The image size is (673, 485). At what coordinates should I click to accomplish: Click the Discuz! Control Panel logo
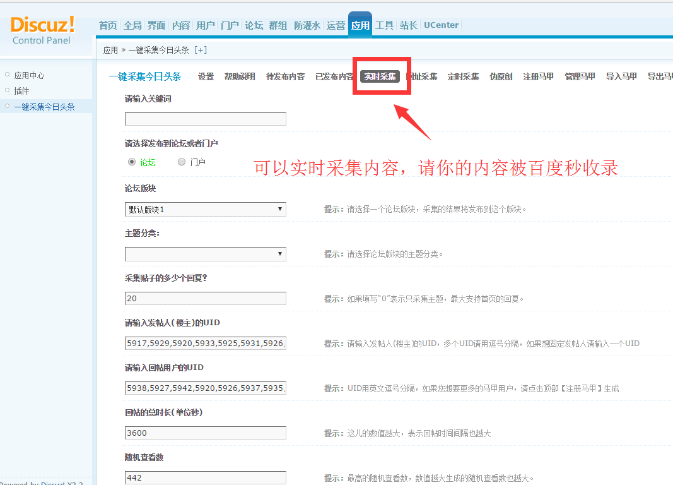point(42,30)
